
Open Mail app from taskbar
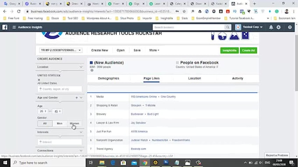pos(134,163)
